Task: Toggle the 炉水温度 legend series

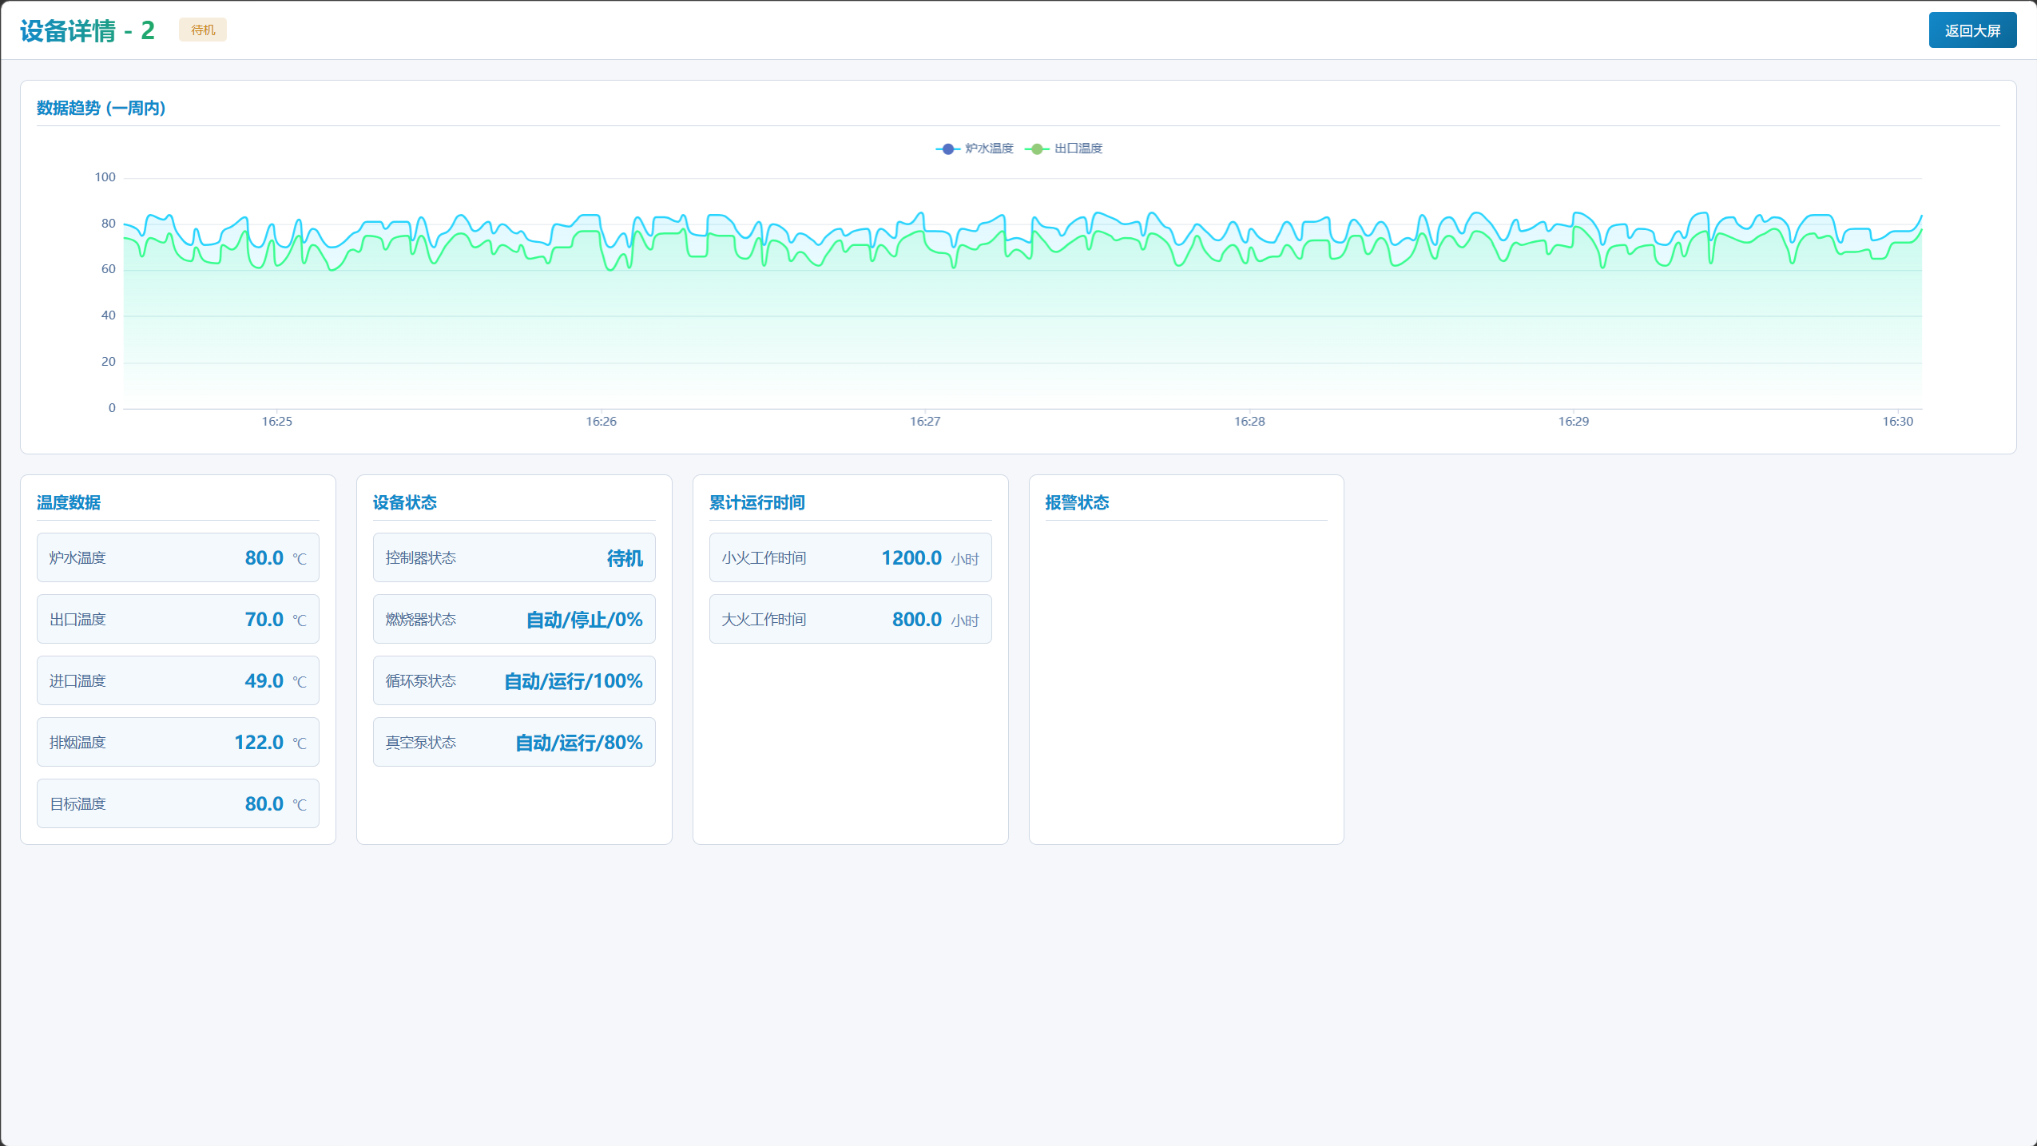Action: tap(988, 149)
